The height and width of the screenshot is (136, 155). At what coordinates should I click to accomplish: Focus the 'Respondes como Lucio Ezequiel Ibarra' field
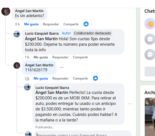(82, 134)
